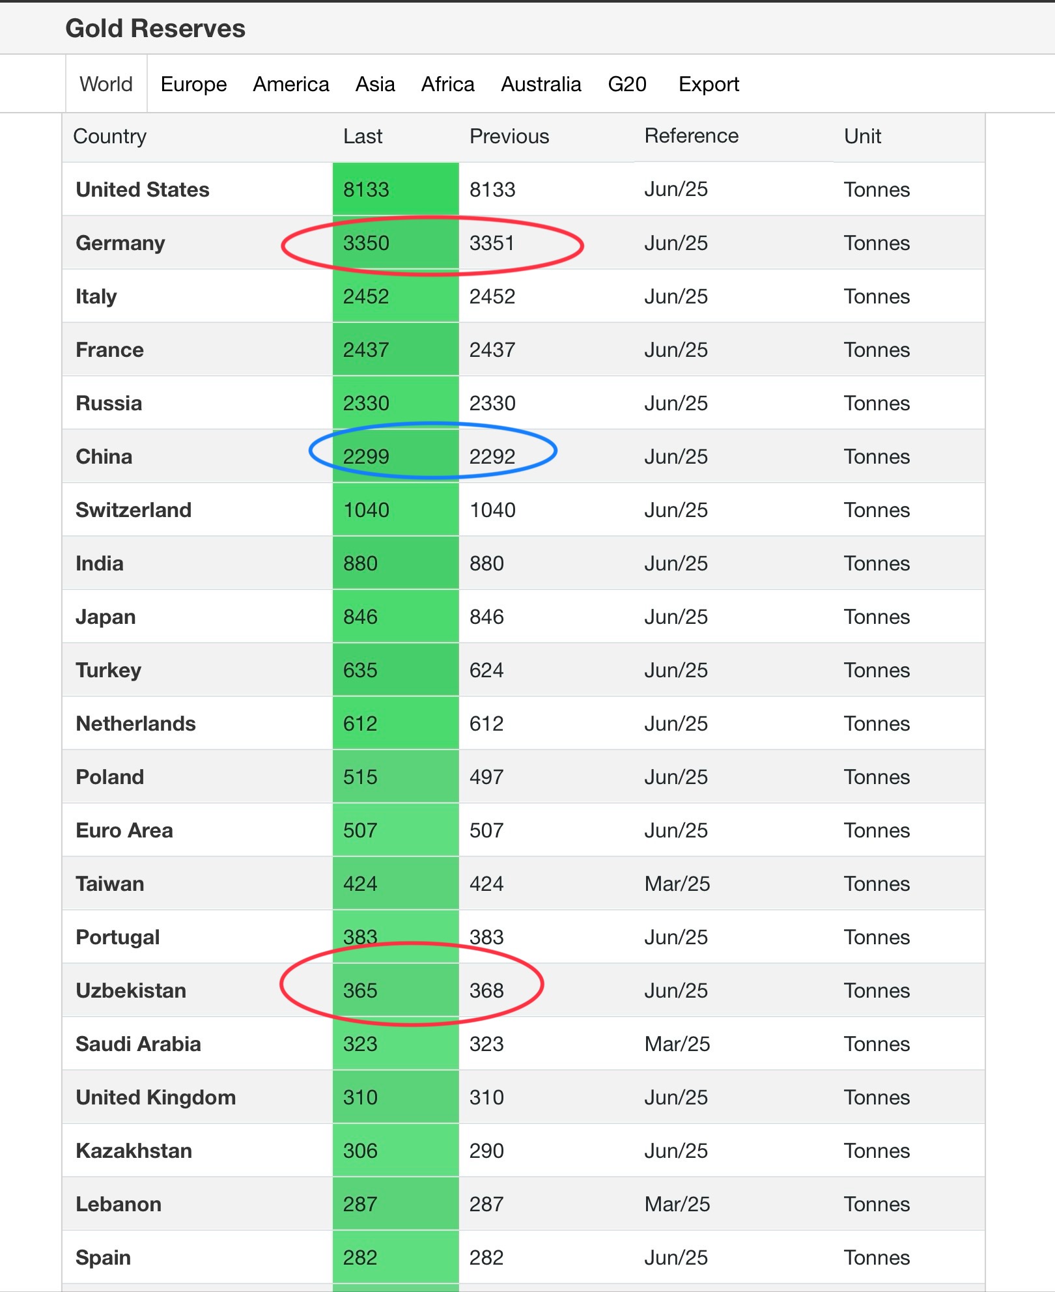Click the China row link
1055x1292 pixels.
coord(104,456)
